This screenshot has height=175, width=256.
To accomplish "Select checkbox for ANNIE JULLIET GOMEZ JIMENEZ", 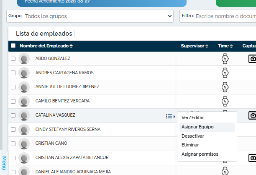I will coord(13,87).
